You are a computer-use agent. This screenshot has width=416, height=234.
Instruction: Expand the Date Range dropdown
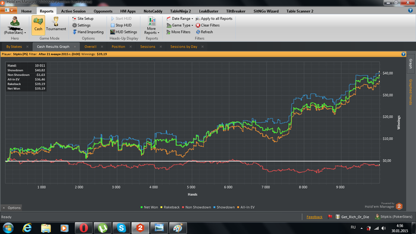coord(179,18)
